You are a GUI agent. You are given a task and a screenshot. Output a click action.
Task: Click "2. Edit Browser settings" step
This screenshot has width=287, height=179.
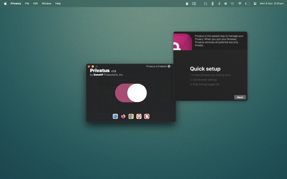(203, 80)
